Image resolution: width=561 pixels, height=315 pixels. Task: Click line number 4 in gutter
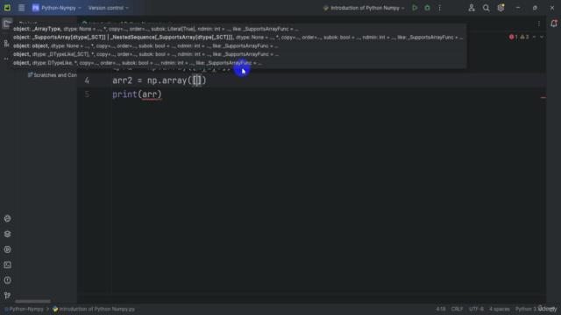(x=87, y=80)
